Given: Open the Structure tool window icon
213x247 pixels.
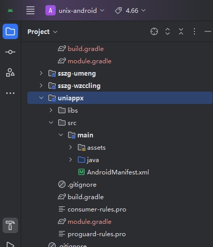Looking at the screenshot, I should [x=10, y=73].
